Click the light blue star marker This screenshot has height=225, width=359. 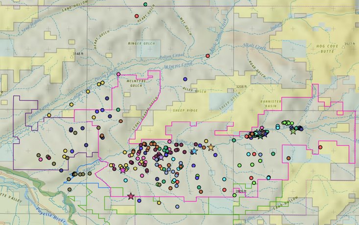(x=194, y=151)
